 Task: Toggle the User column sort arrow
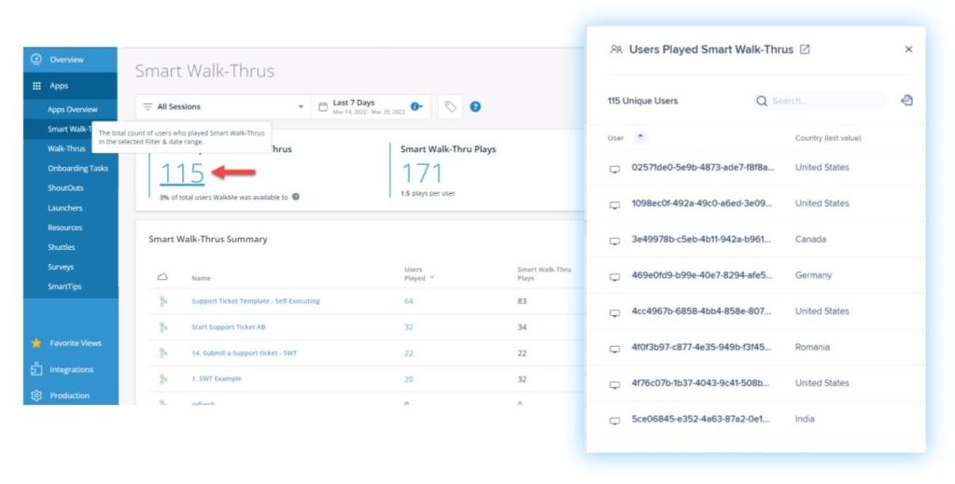[x=640, y=137]
